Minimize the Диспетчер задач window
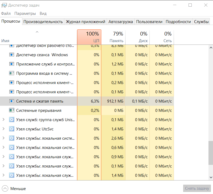 coord(175,5)
